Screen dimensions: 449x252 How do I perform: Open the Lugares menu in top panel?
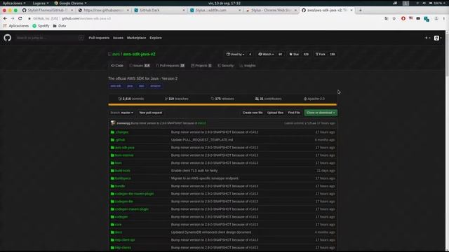coord(41,3)
